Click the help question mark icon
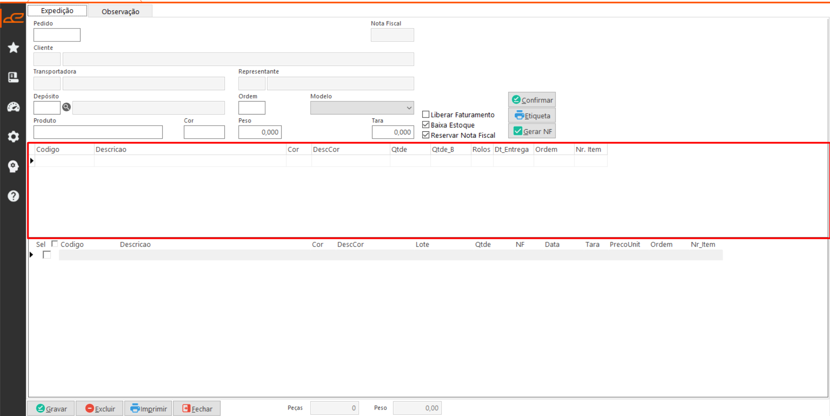Image resolution: width=830 pixels, height=416 pixels. click(x=13, y=196)
